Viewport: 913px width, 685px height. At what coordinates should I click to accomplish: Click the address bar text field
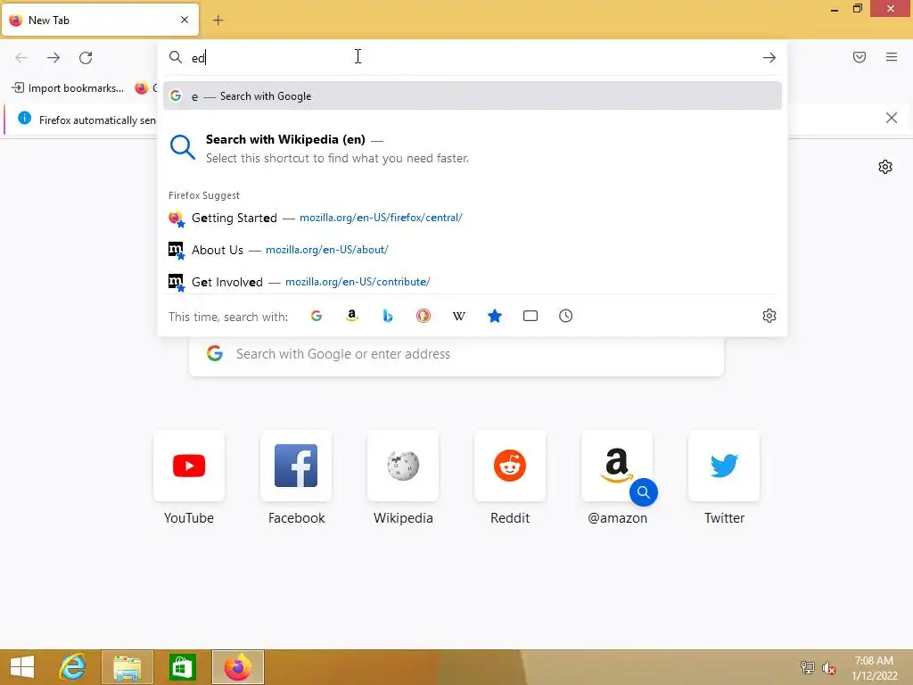[472, 57]
